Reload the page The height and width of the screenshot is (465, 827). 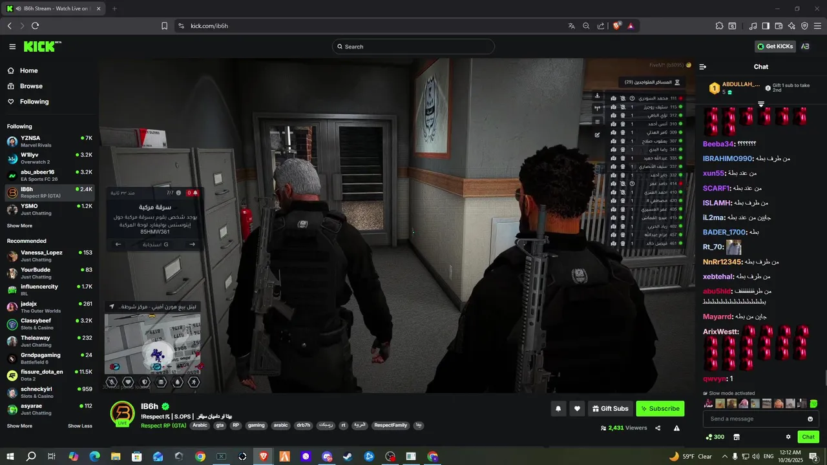pos(35,26)
